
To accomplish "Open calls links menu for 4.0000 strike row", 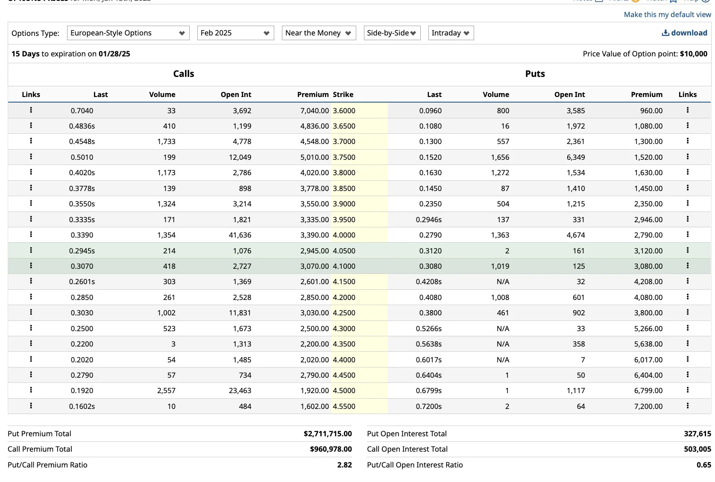I will (x=31, y=235).
